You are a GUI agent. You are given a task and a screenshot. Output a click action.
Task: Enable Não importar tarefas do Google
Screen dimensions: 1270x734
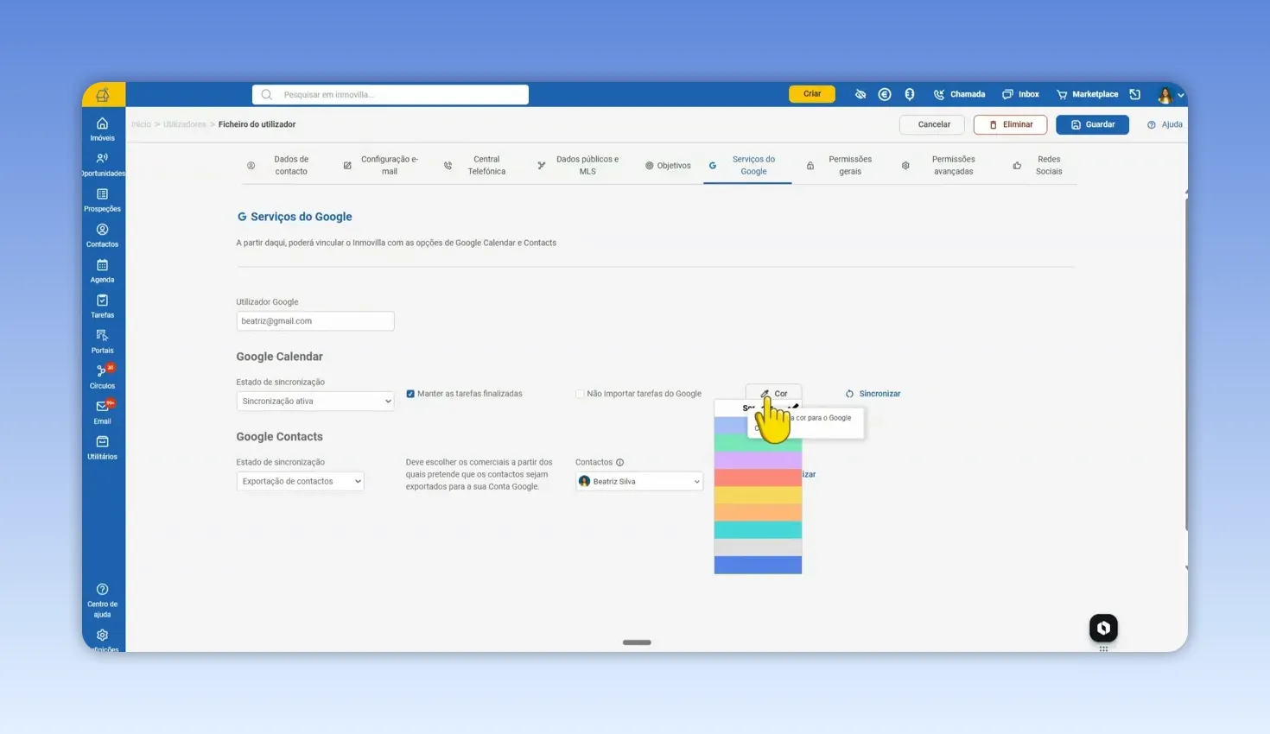click(580, 394)
